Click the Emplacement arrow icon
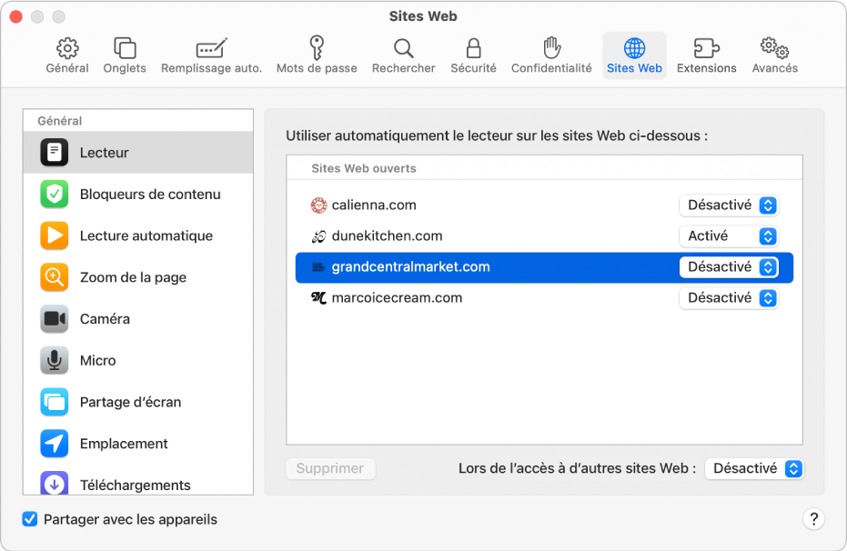This screenshot has width=847, height=551. (55, 443)
